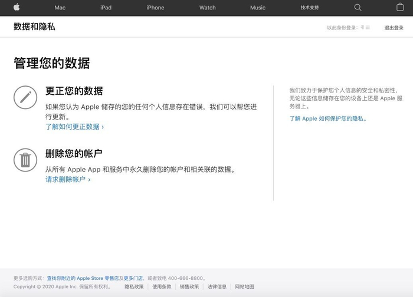Open 技术支持 in the top navigation

pos(309,8)
